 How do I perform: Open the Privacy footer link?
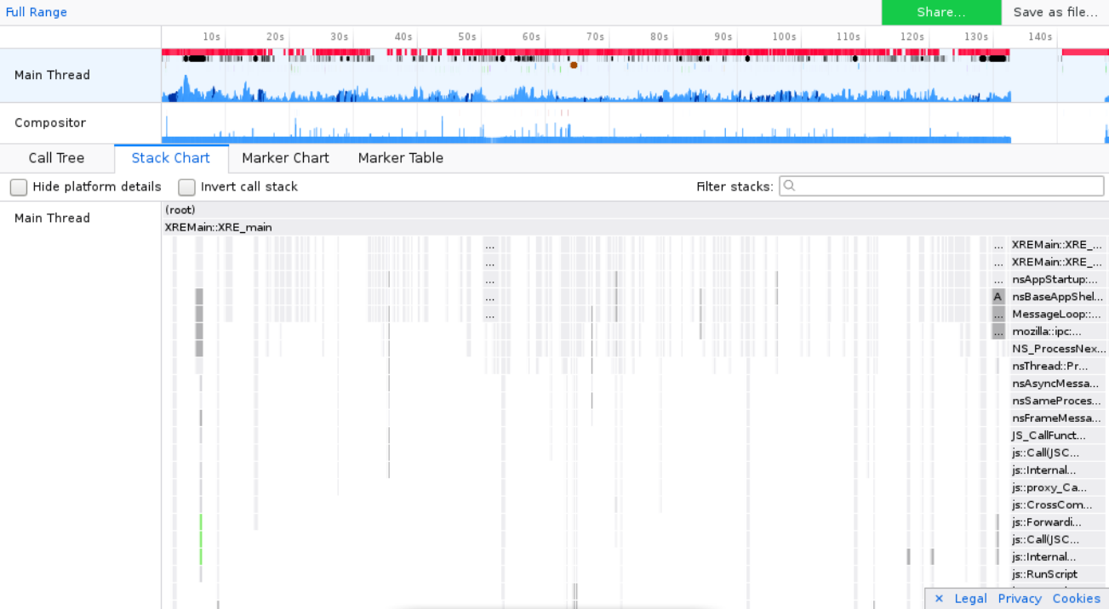[x=1020, y=599]
